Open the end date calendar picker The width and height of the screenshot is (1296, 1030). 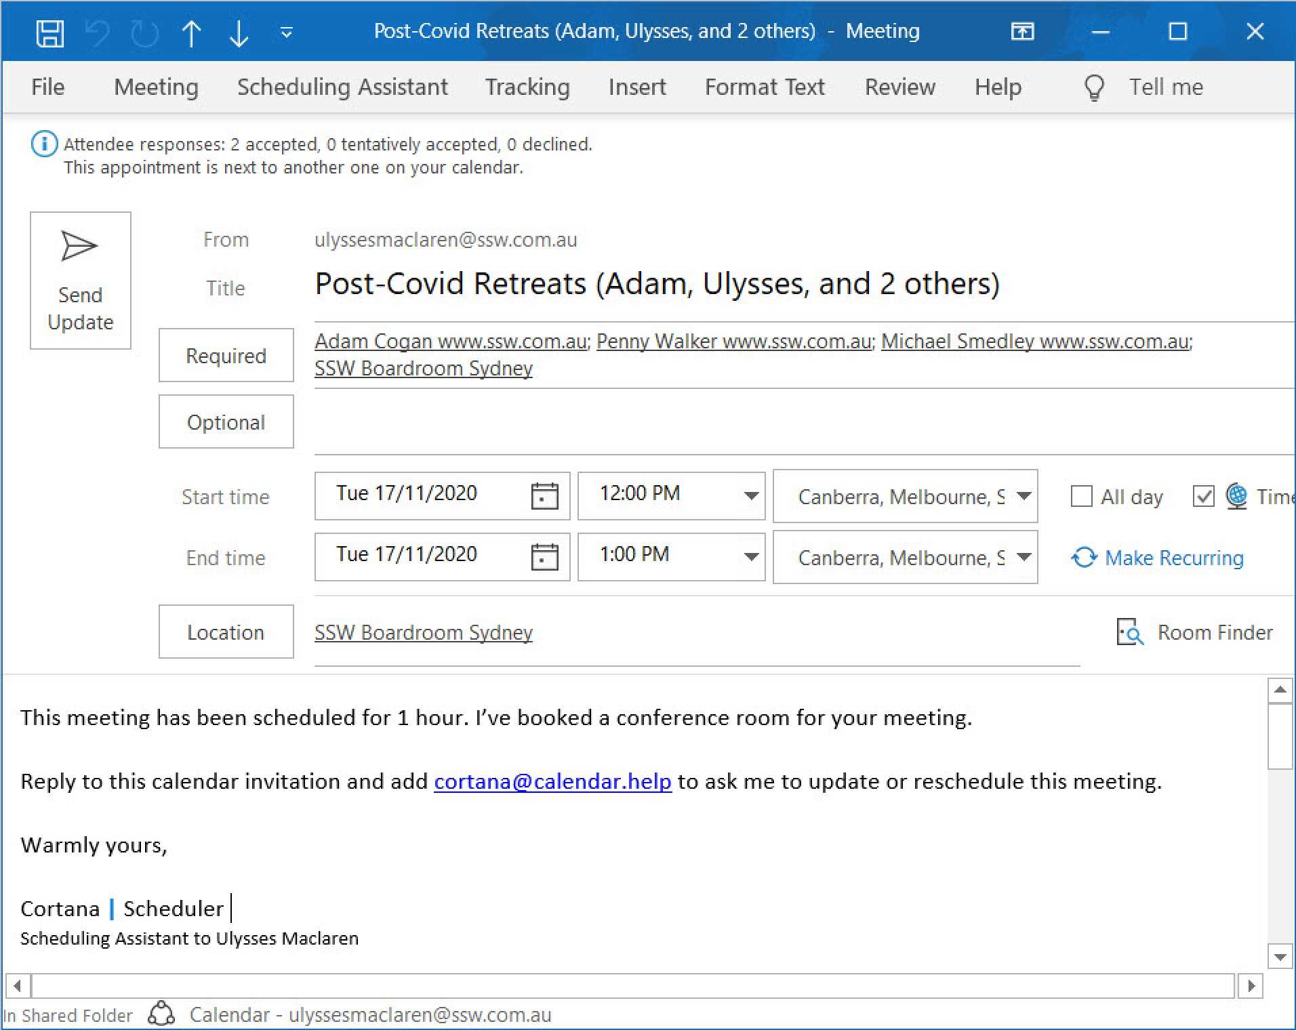tap(544, 557)
